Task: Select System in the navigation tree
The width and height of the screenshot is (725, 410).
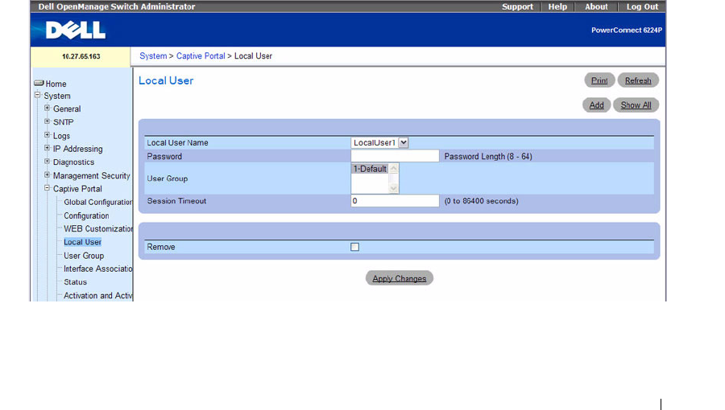Action: 57,96
